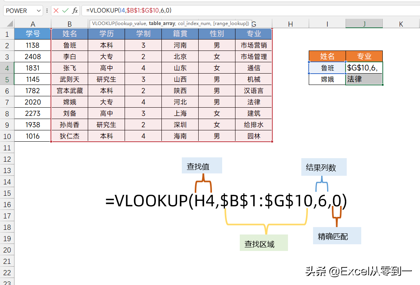Click lookup cell 鲁班 in column I
The height and width of the screenshot is (285, 420).
(327, 68)
